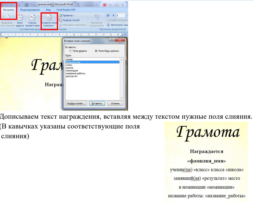Select the Поля базы данных radio button
The height and width of the screenshot is (205, 256).
point(96,51)
